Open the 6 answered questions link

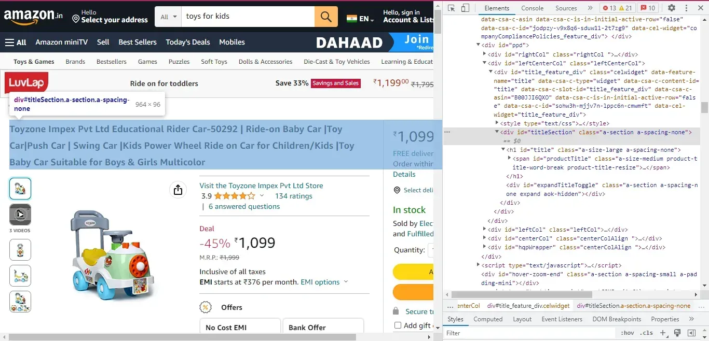point(244,206)
